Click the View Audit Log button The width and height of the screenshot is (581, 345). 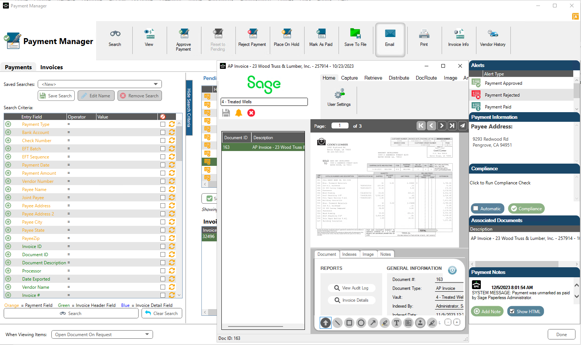pos(351,288)
